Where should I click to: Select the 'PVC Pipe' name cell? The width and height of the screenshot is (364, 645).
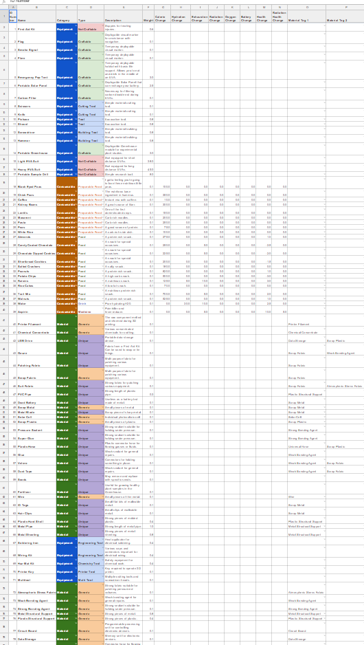pos(36,394)
